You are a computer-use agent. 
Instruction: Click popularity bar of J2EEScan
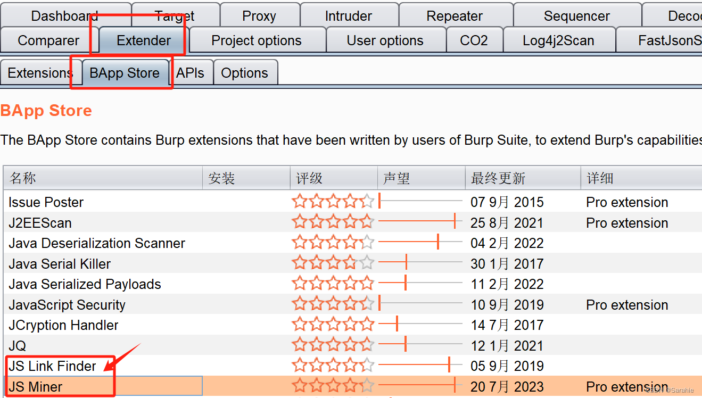pos(420,221)
